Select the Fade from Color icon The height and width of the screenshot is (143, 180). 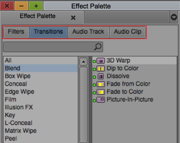pyautogui.click(x=101, y=84)
